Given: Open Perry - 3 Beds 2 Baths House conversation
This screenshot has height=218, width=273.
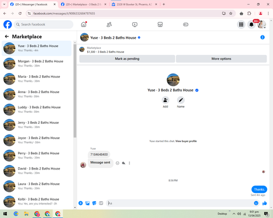Looking at the screenshot, I should 37,155.
